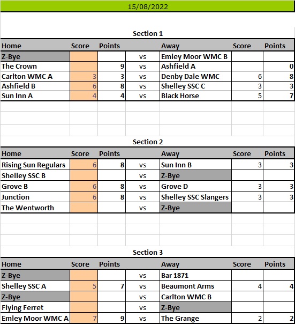Select the Emley Moor WMC B cell
Viewport: 295px width, 324px height.
click(x=195, y=56)
